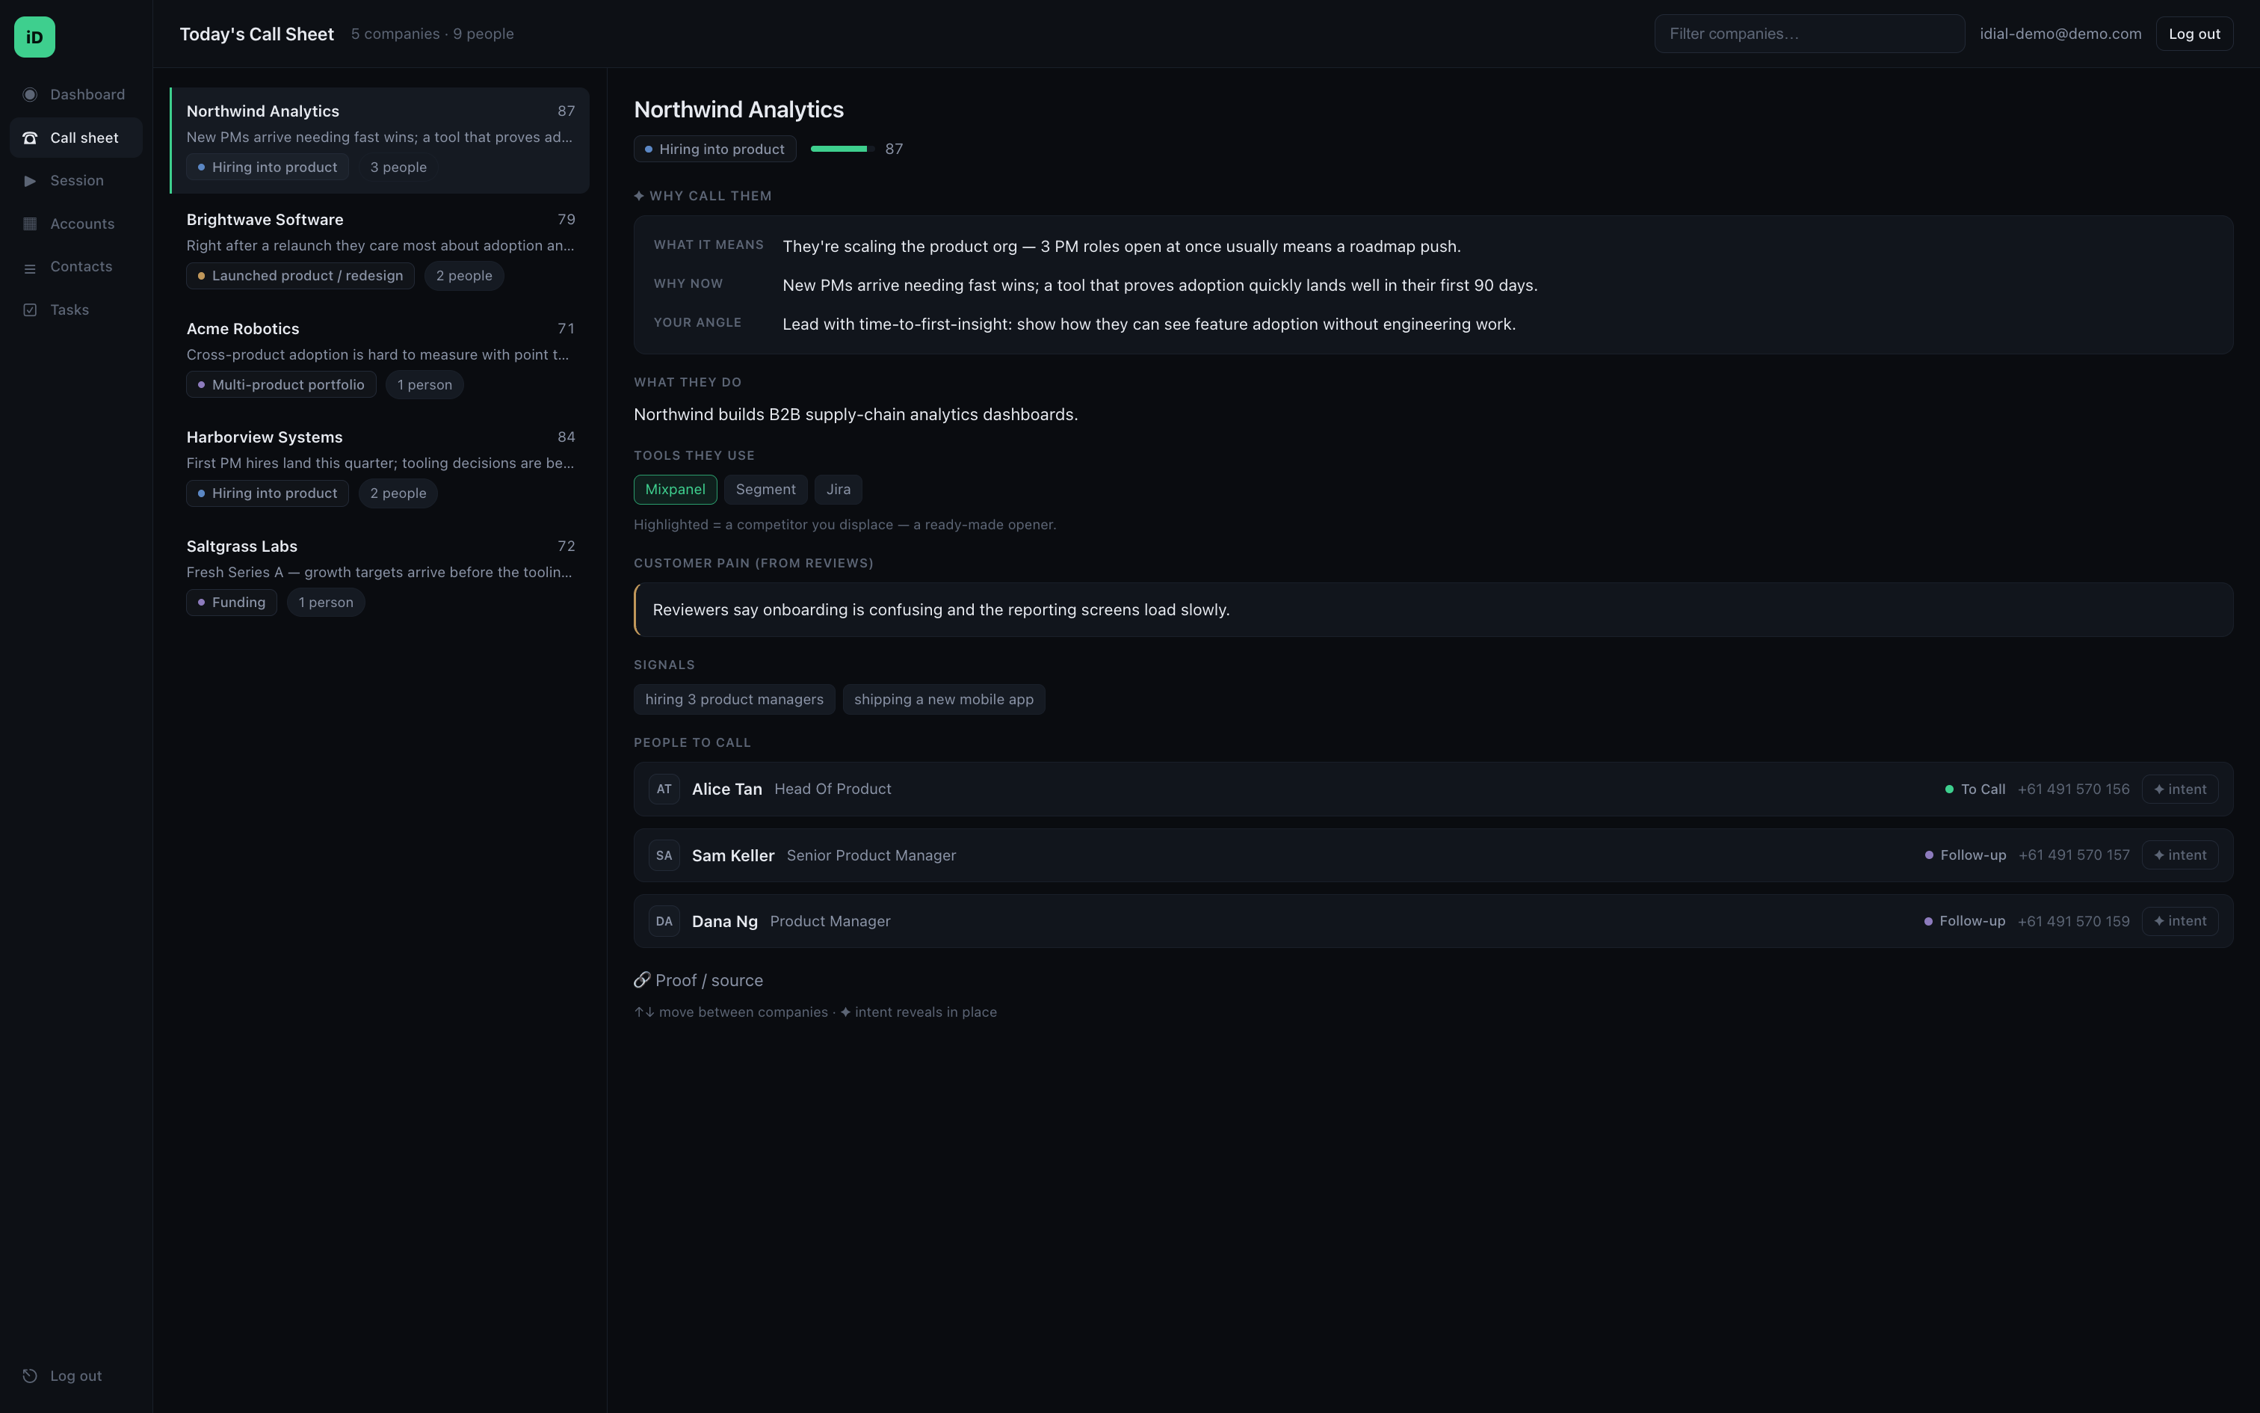Click the score 84 on Harborview Systems
The image size is (2260, 1413).
point(566,437)
